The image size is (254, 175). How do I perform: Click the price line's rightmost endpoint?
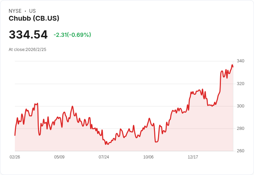(x=233, y=66)
